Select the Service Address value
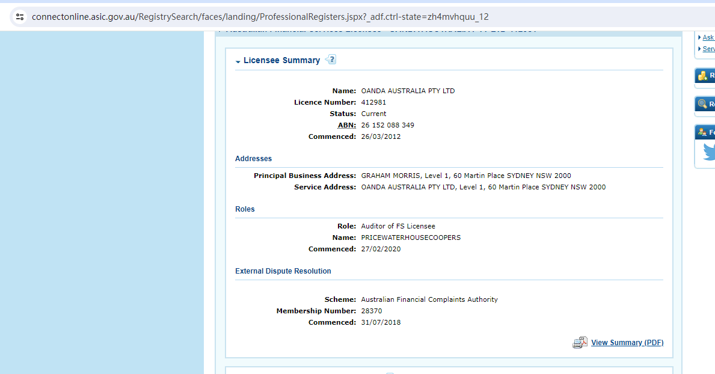The width and height of the screenshot is (715, 374). pos(483,187)
